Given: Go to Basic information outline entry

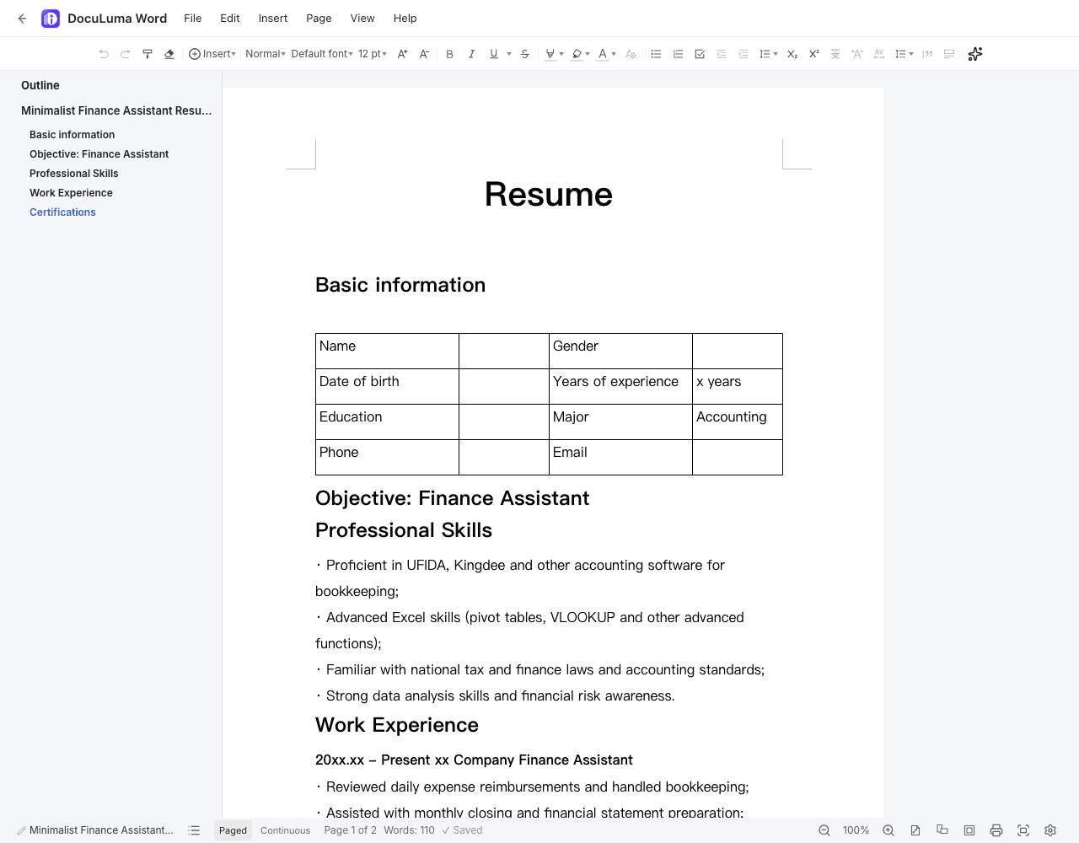Looking at the screenshot, I should pyautogui.click(x=72, y=135).
